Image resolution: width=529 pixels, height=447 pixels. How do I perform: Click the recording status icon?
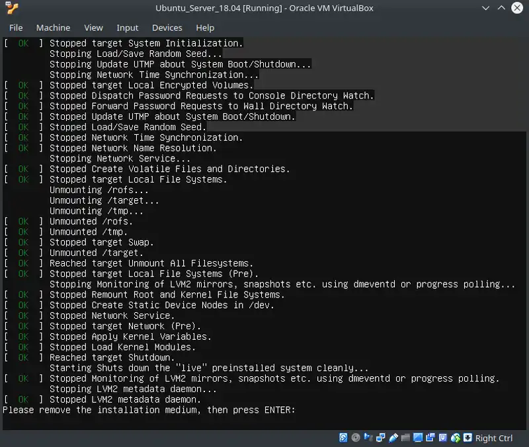tap(430, 438)
